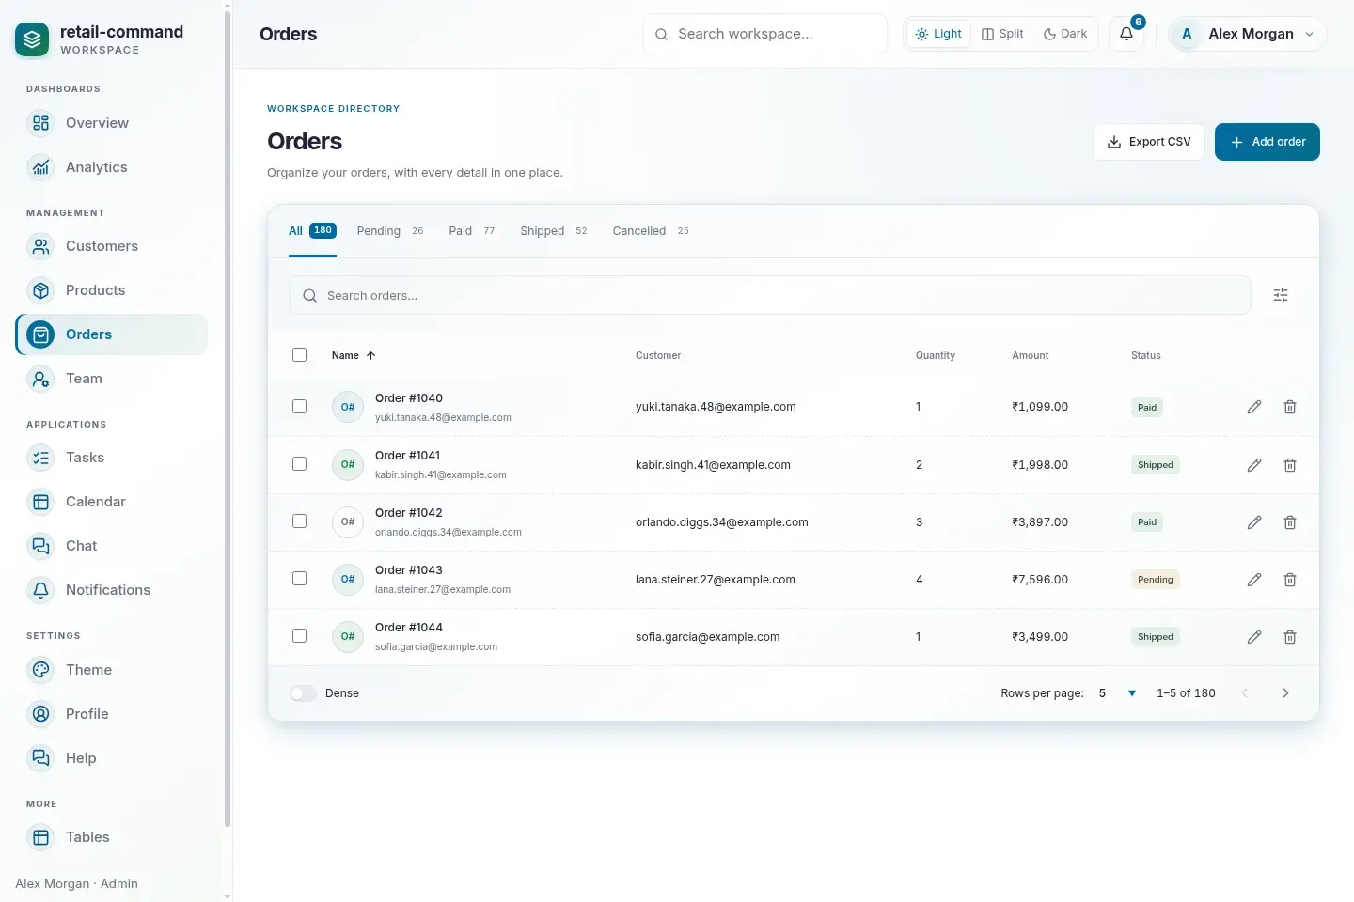This screenshot has height=902, width=1354.
Task: Open Chat icon in sidebar
Action: click(x=40, y=546)
